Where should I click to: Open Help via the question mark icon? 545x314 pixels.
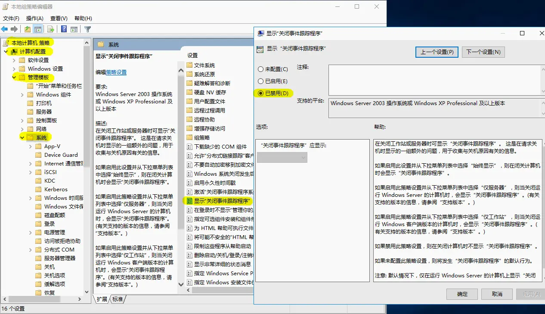[x=64, y=29]
